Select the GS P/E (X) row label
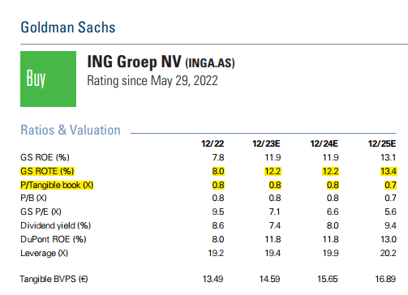This screenshot has height=295, width=408. tap(41, 212)
